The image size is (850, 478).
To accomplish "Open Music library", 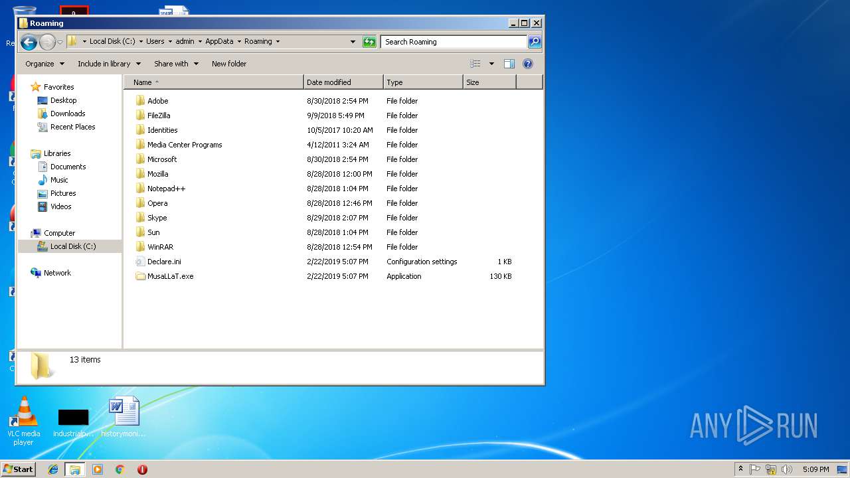I will 59,180.
